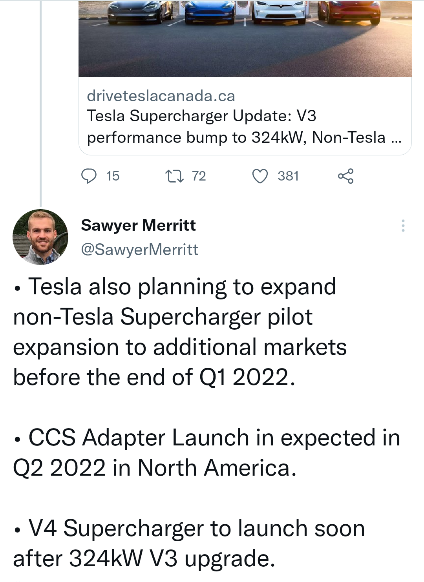Select the tweet text about non-Tesla Supercharger pilot
This screenshot has height=582, width=424.
point(180,332)
